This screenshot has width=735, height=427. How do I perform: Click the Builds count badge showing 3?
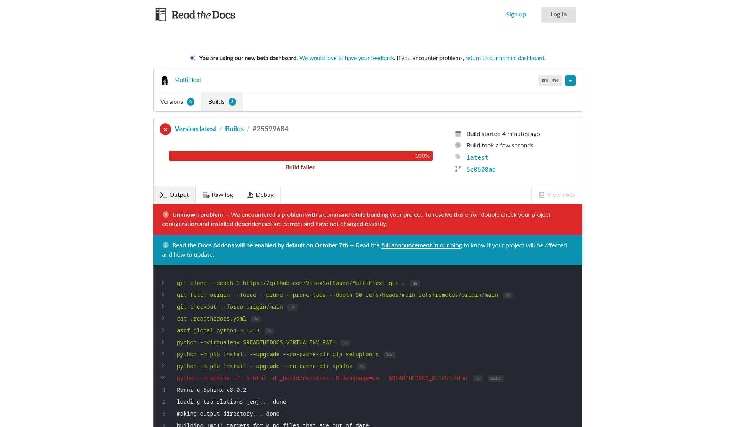tap(232, 102)
